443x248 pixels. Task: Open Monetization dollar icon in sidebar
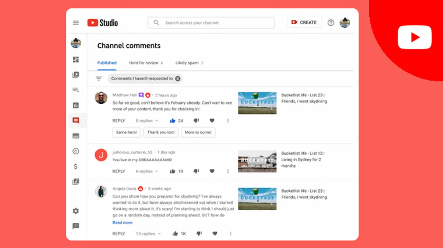point(76,166)
